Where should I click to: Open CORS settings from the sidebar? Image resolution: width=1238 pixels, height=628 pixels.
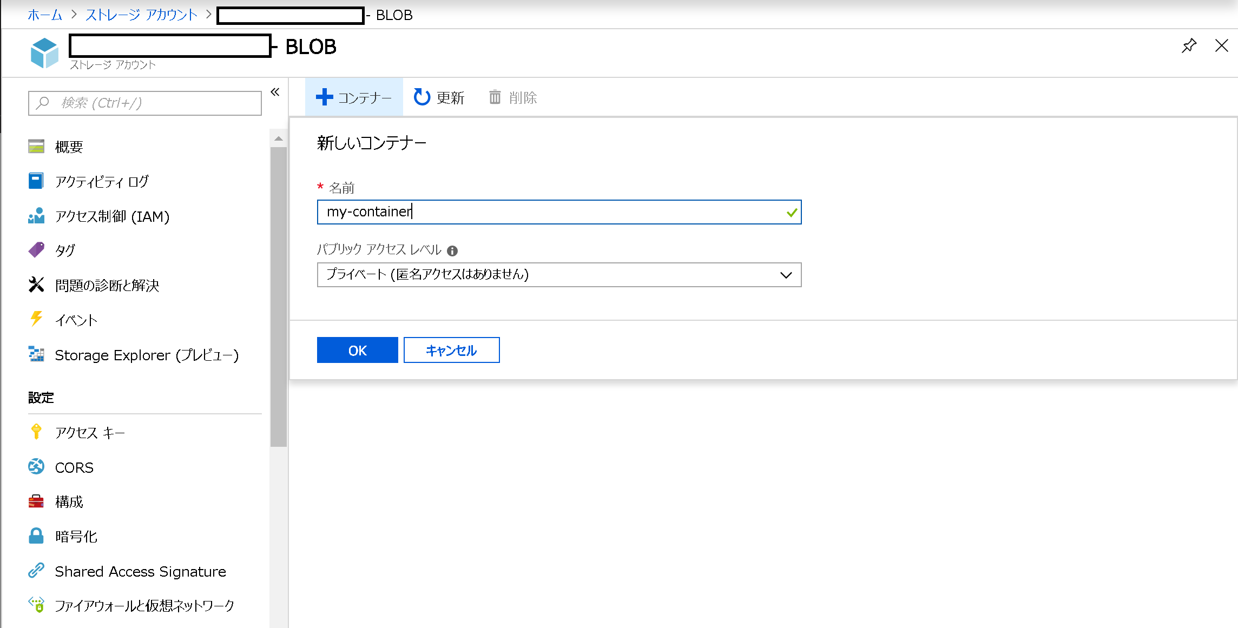click(x=74, y=467)
